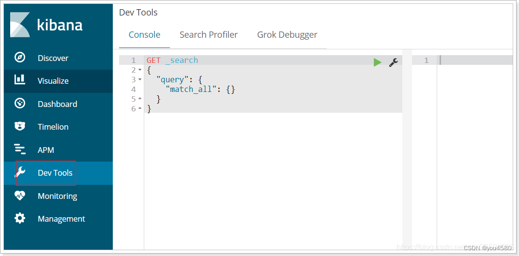Image resolution: width=519 pixels, height=256 pixels.
Task: Click line number 1 in the editor gutter
Action: click(134, 60)
